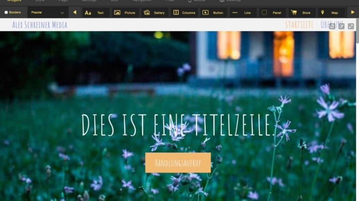Open the Startseite navigation link

(x=299, y=25)
